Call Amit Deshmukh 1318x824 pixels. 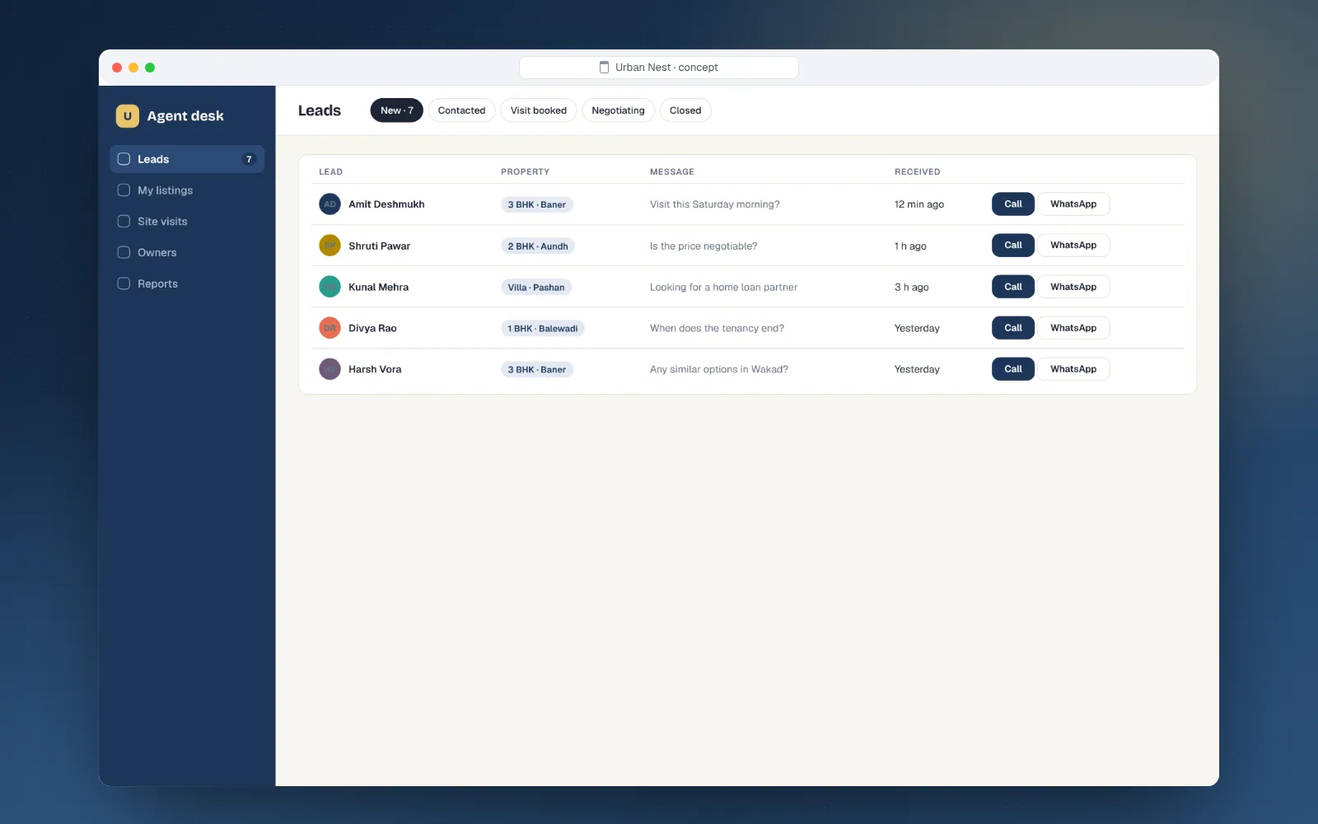tap(1013, 204)
